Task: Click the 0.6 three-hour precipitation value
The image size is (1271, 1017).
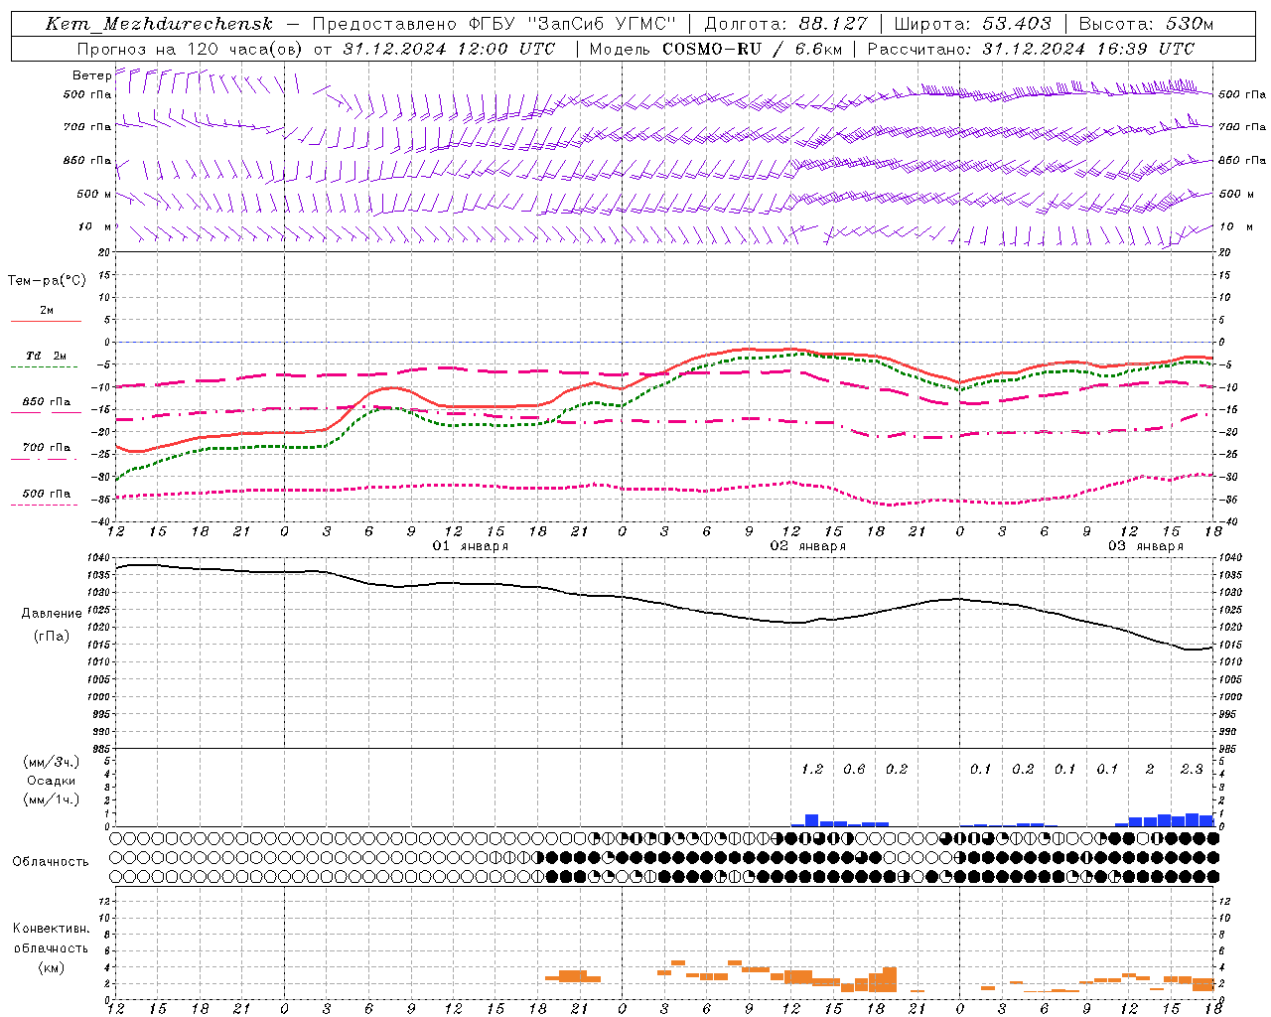Action: [854, 769]
